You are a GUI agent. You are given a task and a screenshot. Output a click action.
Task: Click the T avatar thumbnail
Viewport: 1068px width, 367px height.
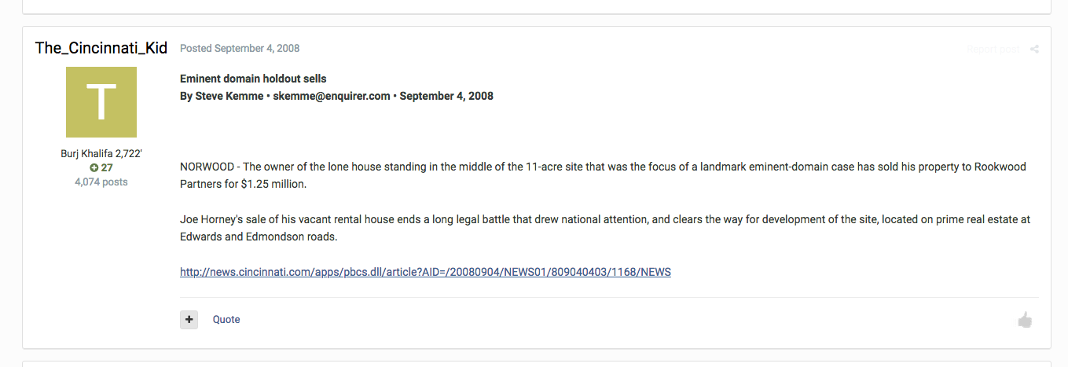pyautogui.click(x=101, y=102)
